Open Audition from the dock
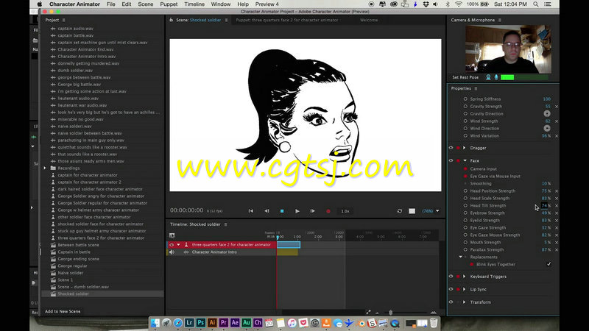 tap(247, 322)
